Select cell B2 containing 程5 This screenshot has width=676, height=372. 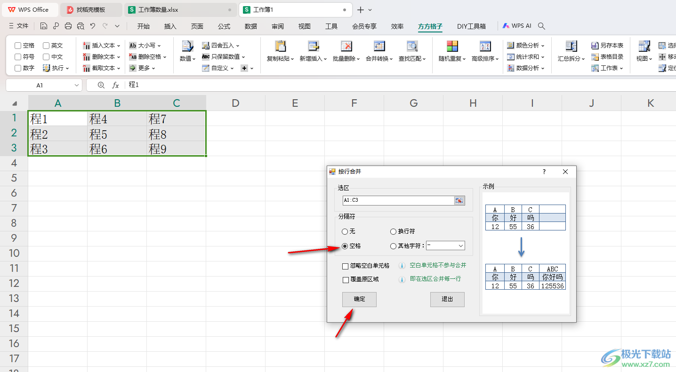coord(117,134)
